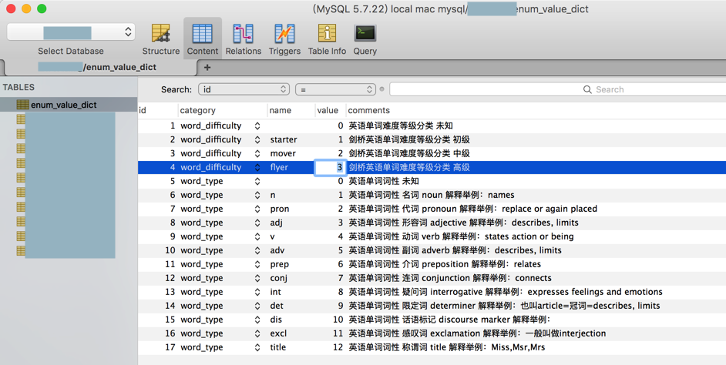Open category stepper for flyer row

click(x=257, y=167)
